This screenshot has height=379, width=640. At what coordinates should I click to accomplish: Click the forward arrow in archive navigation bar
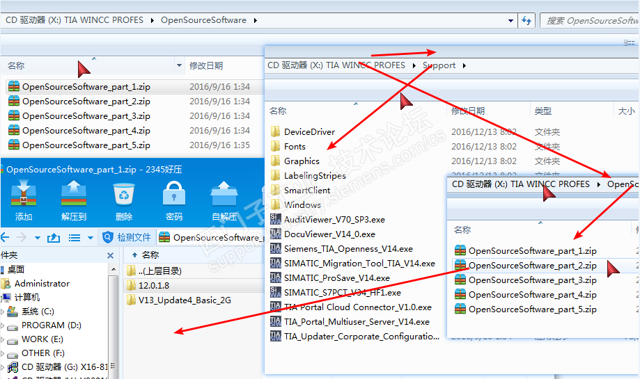(21, 237)
